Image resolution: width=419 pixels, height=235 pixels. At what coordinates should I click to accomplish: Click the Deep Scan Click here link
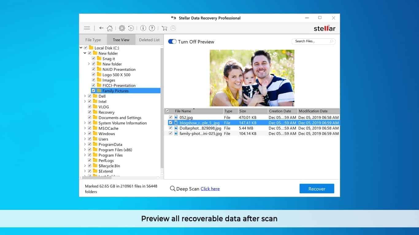[x=210, y=189]
